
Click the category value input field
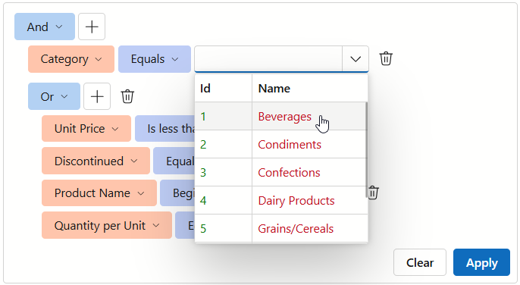268,59
